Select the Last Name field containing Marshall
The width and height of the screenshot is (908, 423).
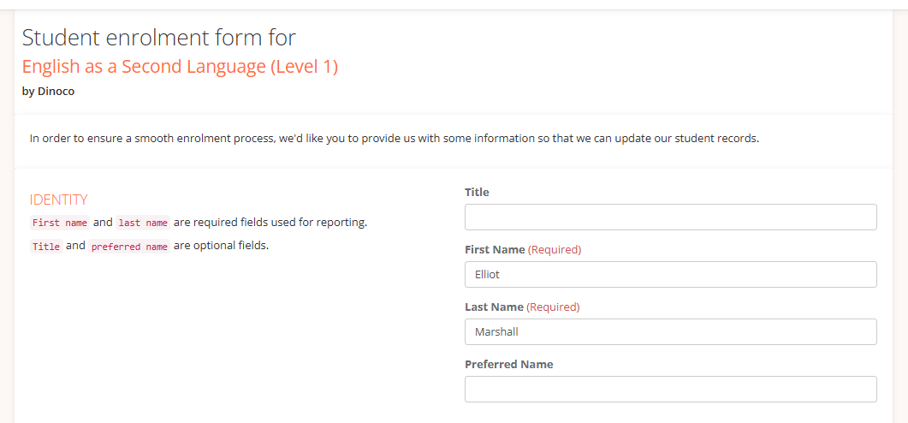tap(671, 332)
